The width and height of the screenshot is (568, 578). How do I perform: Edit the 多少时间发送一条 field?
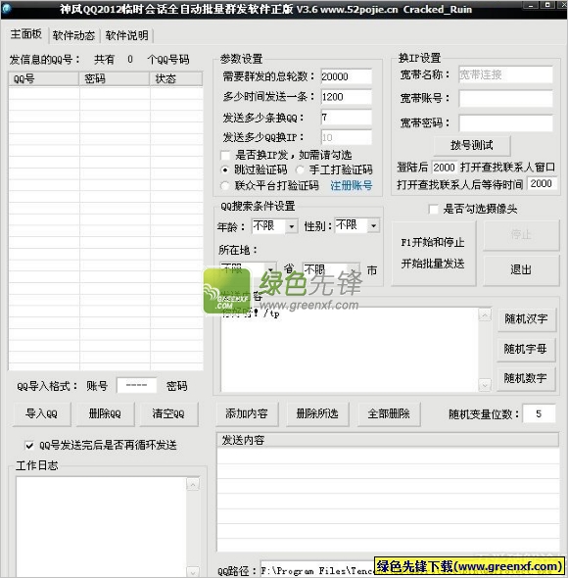coord(346,97)
